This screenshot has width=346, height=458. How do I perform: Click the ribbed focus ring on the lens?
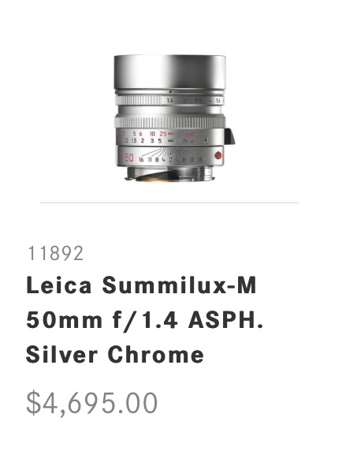pyautogui.click(x=170, y=122)
